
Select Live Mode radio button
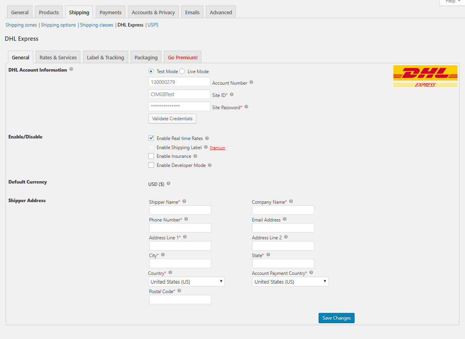coord(182,72)
